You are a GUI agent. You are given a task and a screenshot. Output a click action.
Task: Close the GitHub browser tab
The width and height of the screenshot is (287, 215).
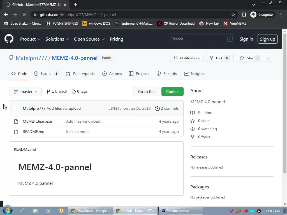(65, 5)
